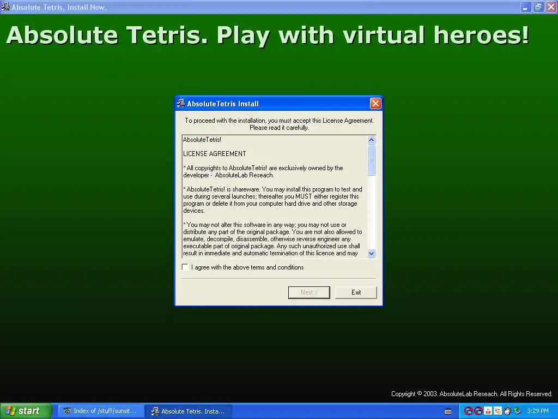The image size is (558, 419).
Task: Click the keyboard icon in the taskbar
Action: point(448,411)
